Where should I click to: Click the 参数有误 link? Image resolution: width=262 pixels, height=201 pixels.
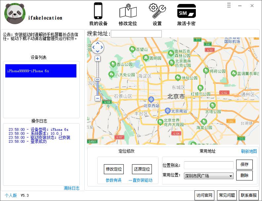(113, 180)
